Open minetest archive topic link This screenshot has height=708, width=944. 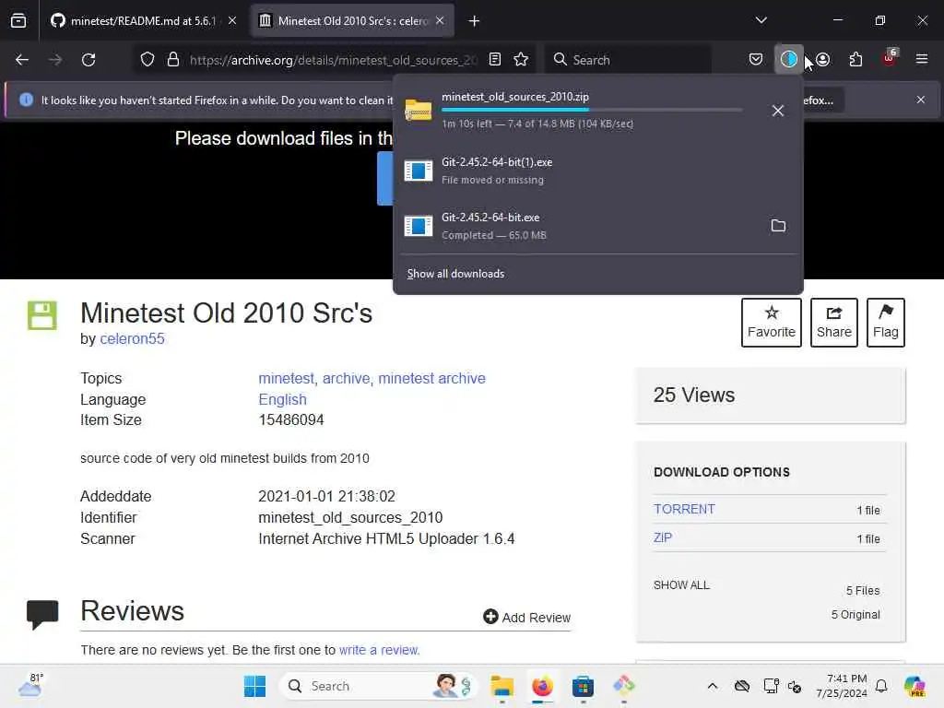click(431, 379)
